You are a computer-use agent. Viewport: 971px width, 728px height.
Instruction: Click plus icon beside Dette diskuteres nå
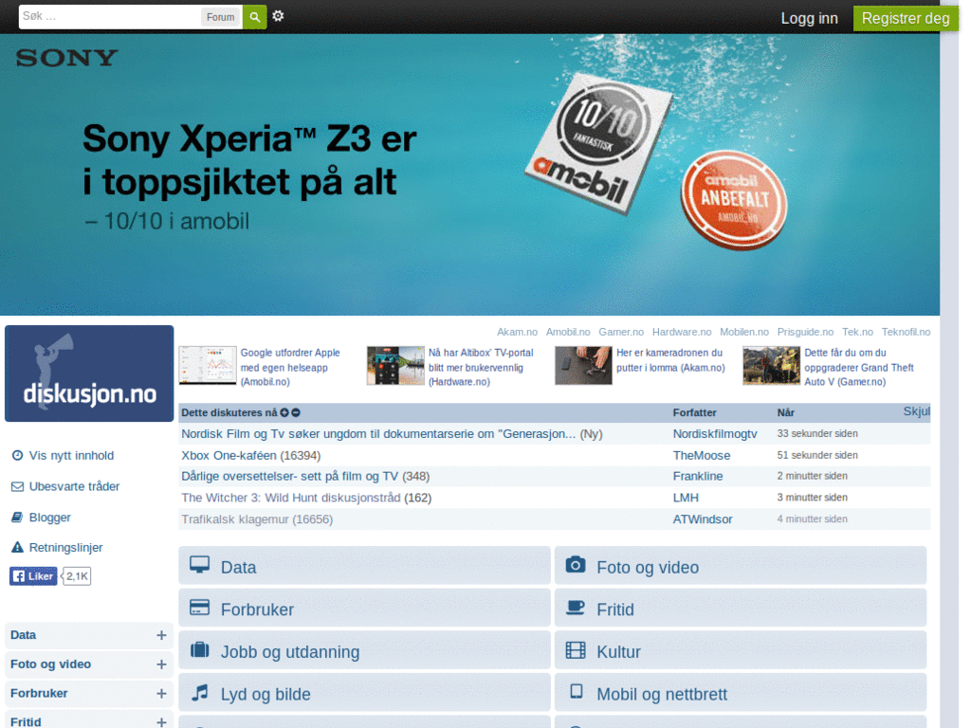(284, 413)
